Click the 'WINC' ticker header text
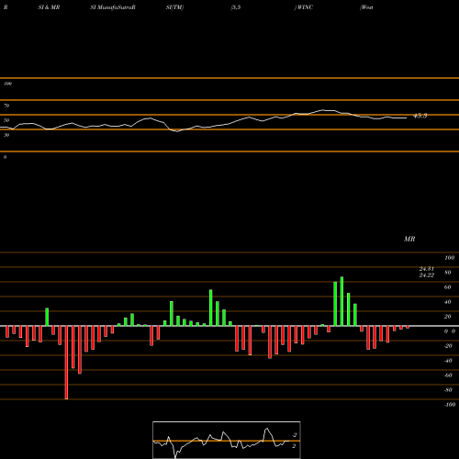This screenshot has width=459, height=459. [x=305, y=7]
